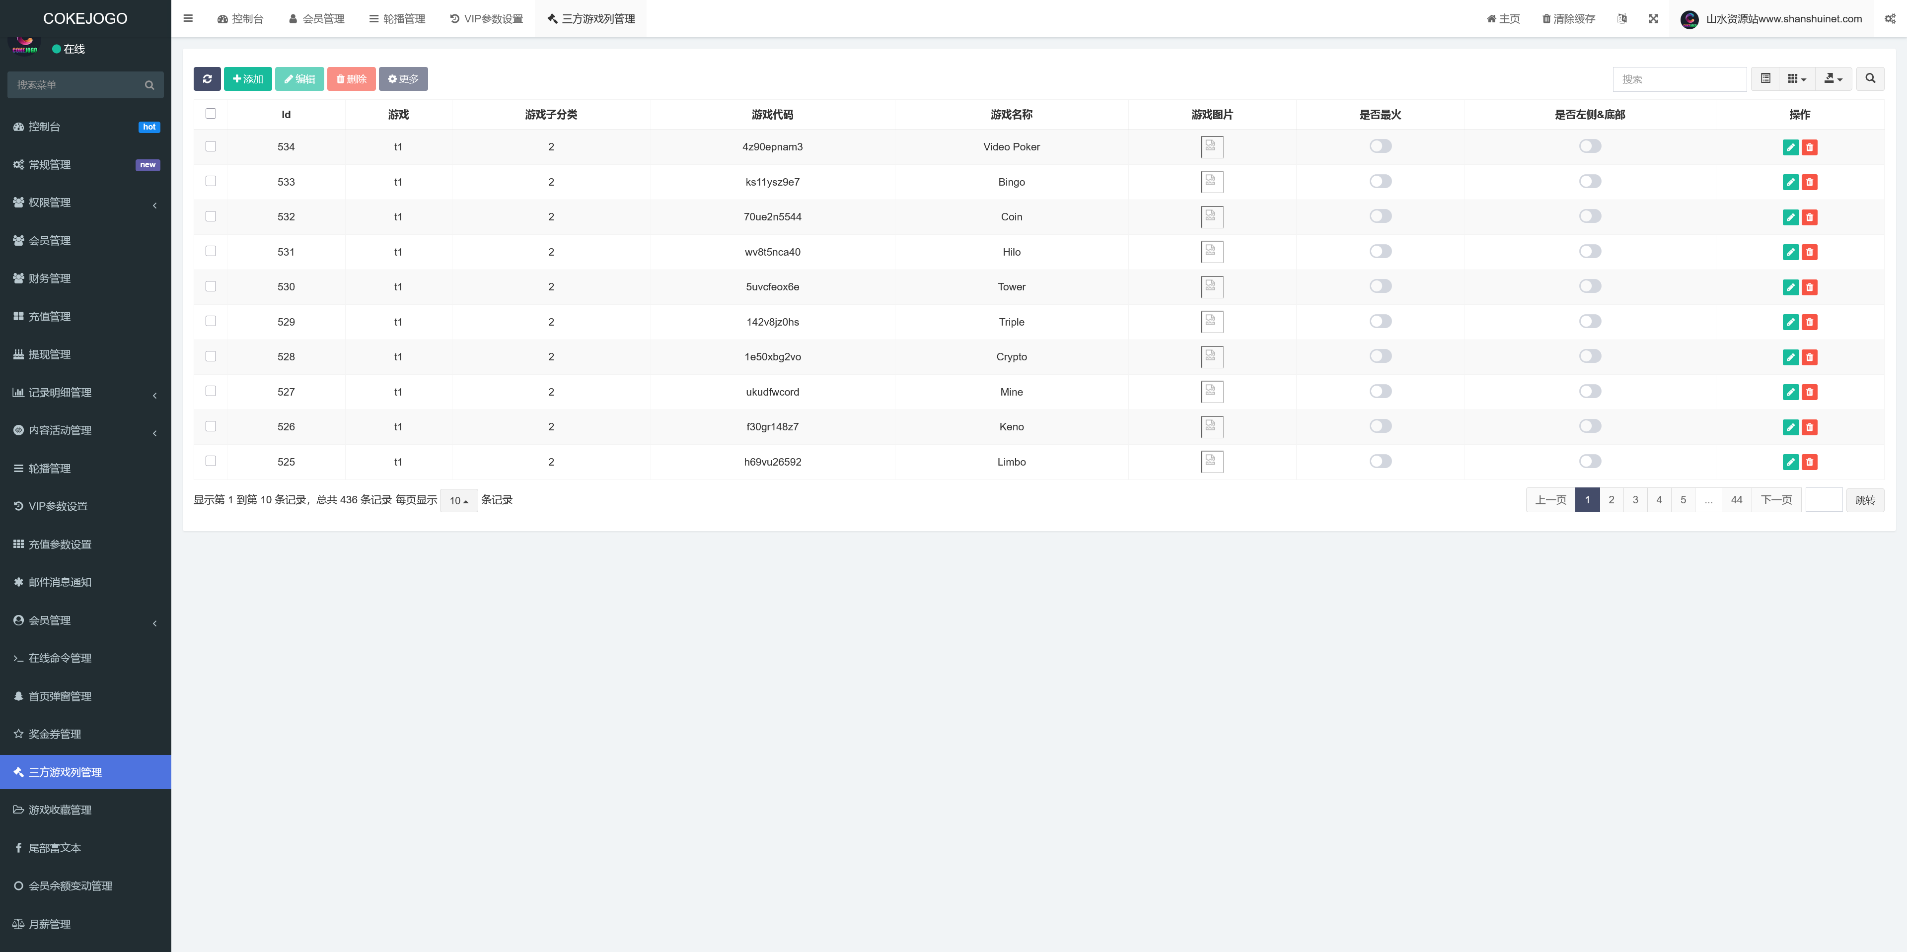Switch to the VIP参数设置 tab
The image size is (1907, 952).
tap(486, 18)
